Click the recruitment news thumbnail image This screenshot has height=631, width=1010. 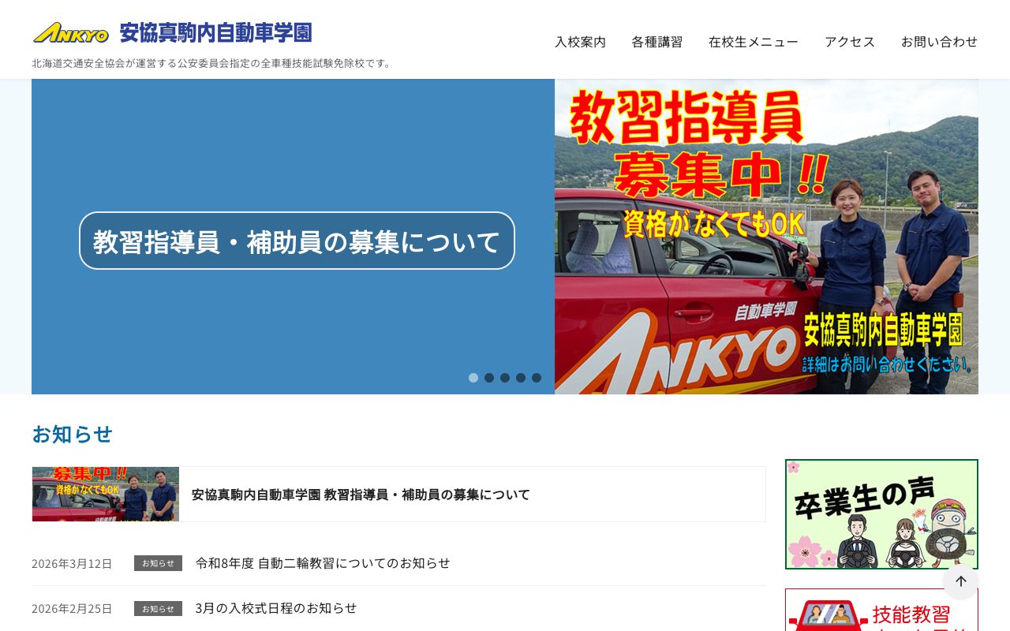pos(105,494)
